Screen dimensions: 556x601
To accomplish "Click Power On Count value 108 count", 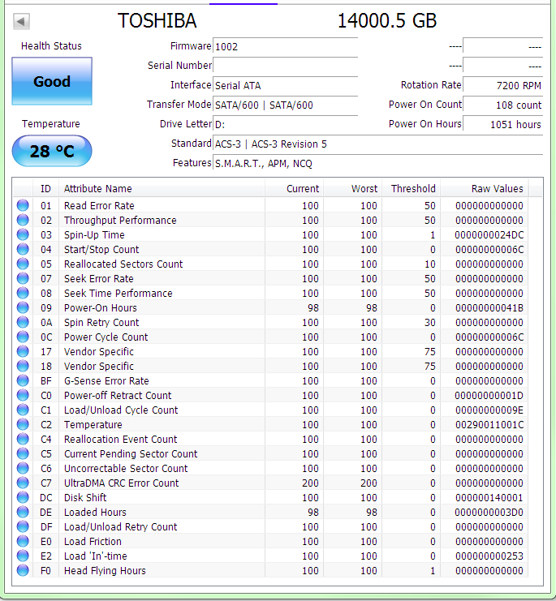I will (503, 105).
